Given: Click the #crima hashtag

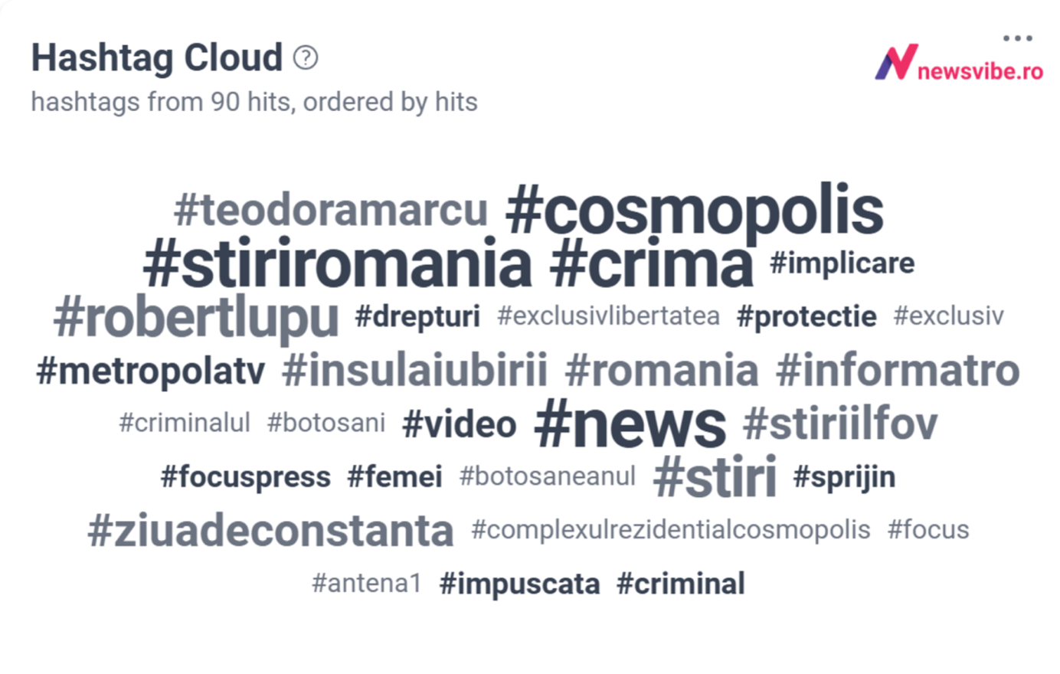Looking at the screenshot, I should 652,264.
